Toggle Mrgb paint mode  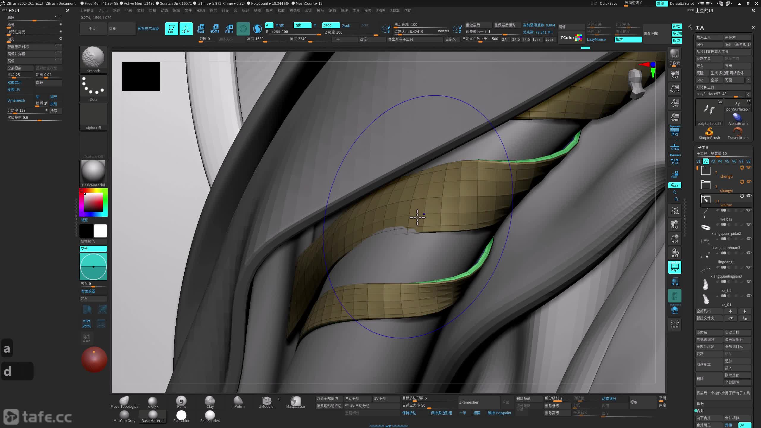point(280,25)
